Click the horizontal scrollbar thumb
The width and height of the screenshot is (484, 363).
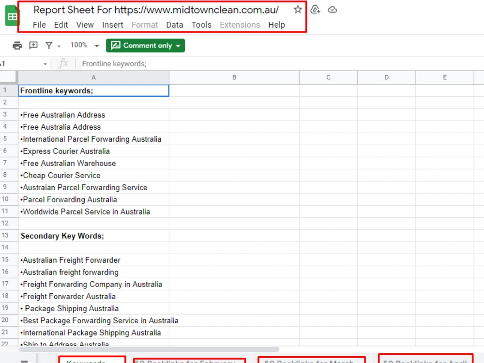[x=149, y=349]
